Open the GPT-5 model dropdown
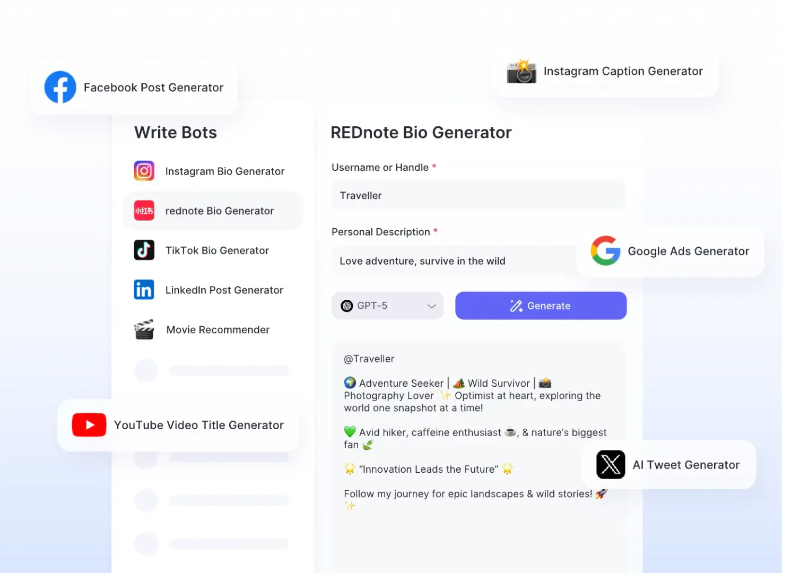 click(x=387, y=306)
